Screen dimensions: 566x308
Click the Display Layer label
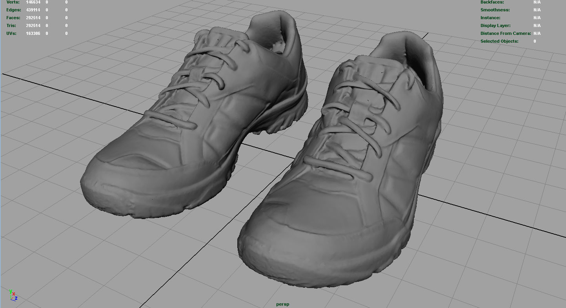pyautogui.click(x=495, y=25)
